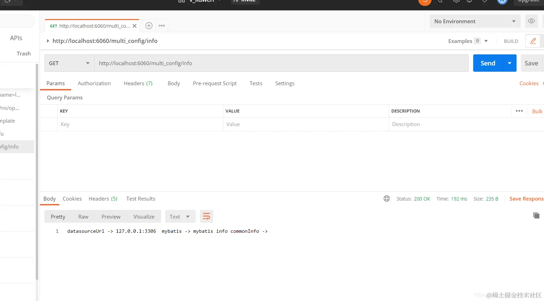Open the Tests tab
This screenshot has width=544, height=301.
[256, 83]
